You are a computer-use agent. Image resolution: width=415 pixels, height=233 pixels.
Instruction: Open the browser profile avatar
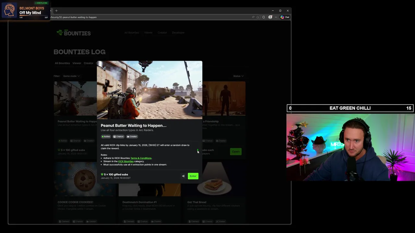270,17
